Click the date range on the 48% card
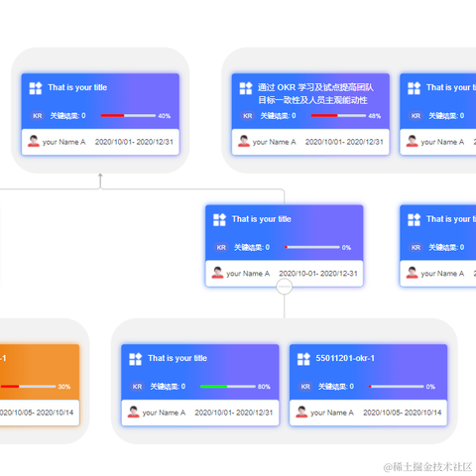Viewport: 476px width, 476px height. pos(344,142)
